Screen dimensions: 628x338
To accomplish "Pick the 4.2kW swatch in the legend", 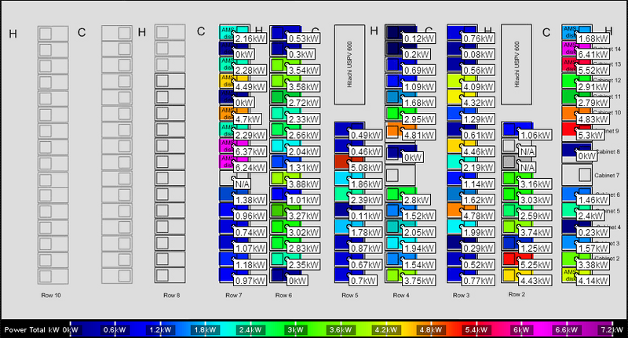I will (x=386, y=330).
